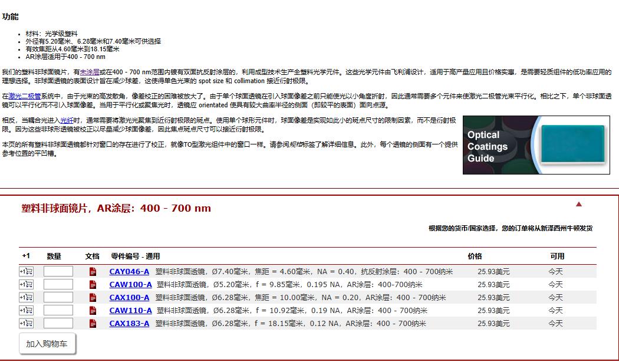The height and width of the screenshot is (362, 619).
Task: Click the 可用 column header
Action: pos(557,256)
